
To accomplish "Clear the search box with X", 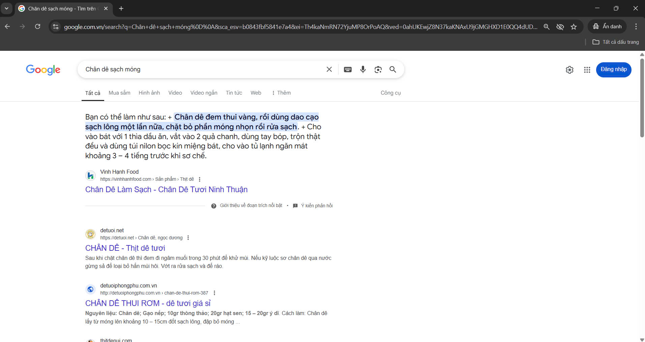I will [x=329, y=69].
